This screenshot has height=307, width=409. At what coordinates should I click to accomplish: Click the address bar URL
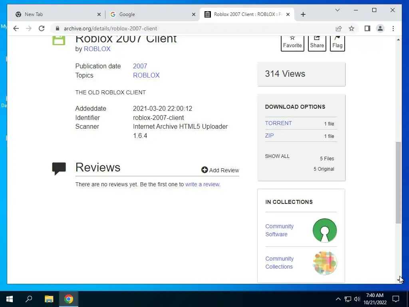pos(110,28)
